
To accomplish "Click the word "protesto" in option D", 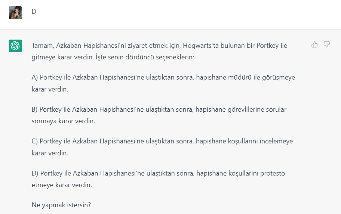I will [273, 173].
